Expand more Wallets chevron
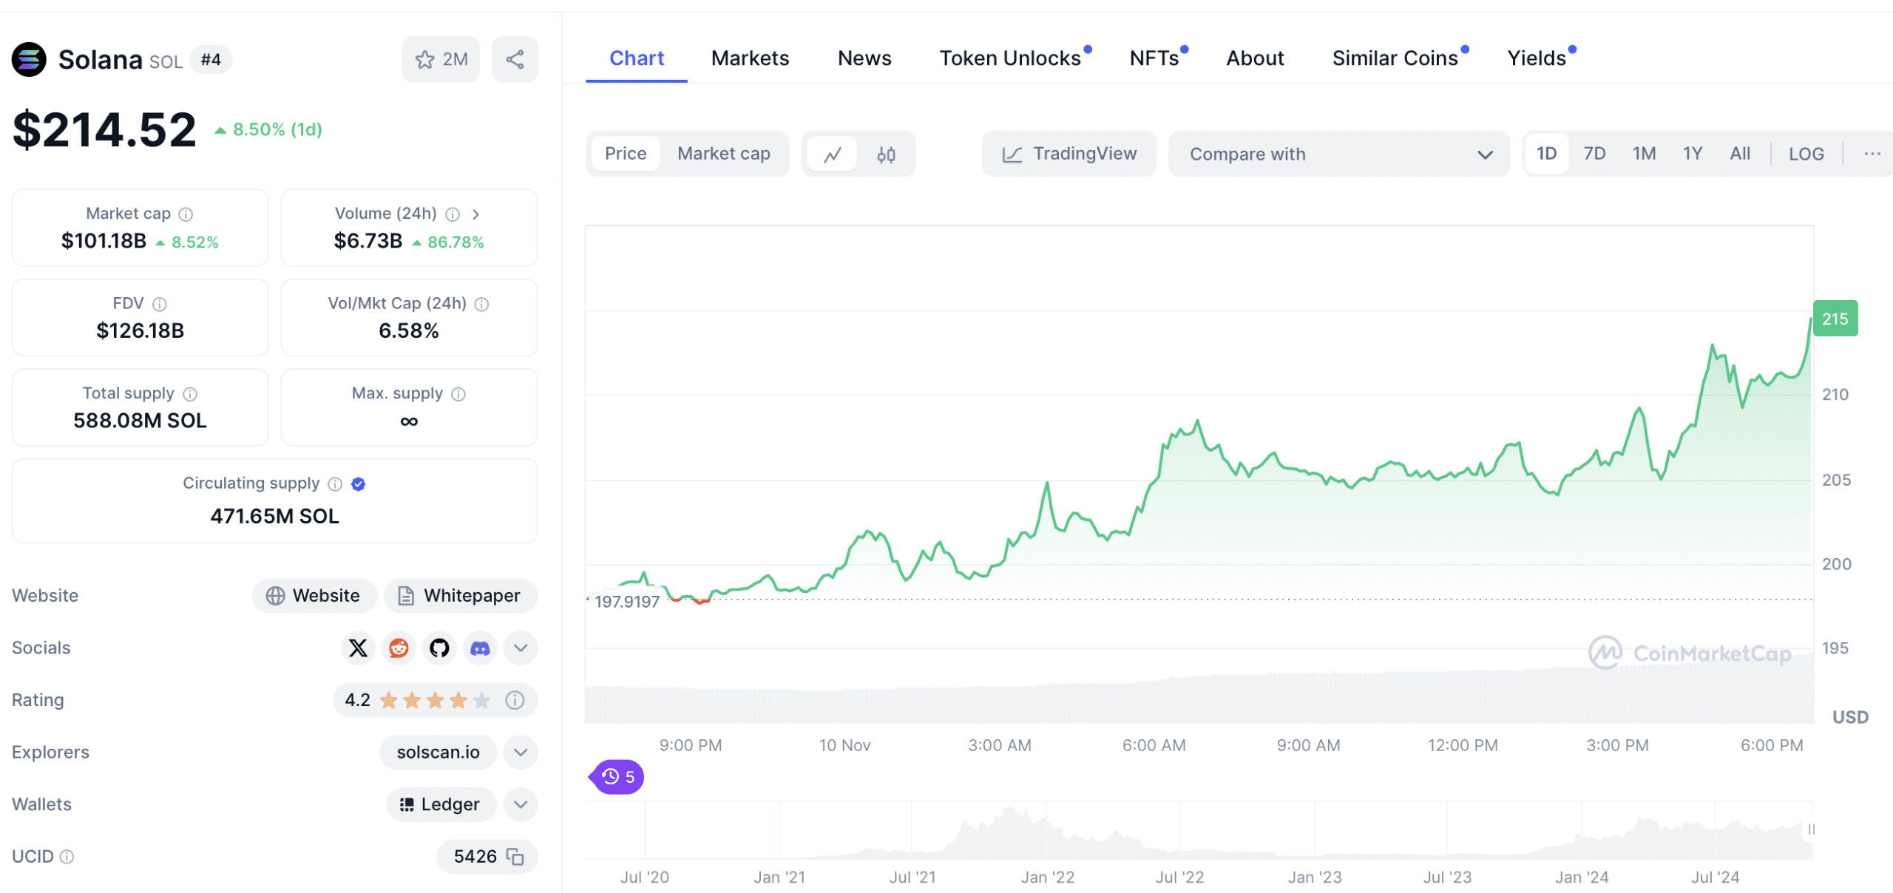This screenshot has height=893, width=1893. pyautogui.click(x=521, y=804)
